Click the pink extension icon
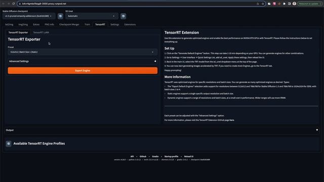The width and height of the screenshot is (324, 182). pyautogui.click(x=274, y=4)
